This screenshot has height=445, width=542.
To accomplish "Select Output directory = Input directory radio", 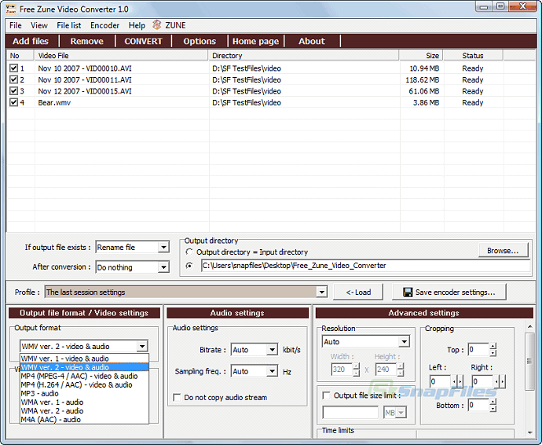I will [189, 252].
